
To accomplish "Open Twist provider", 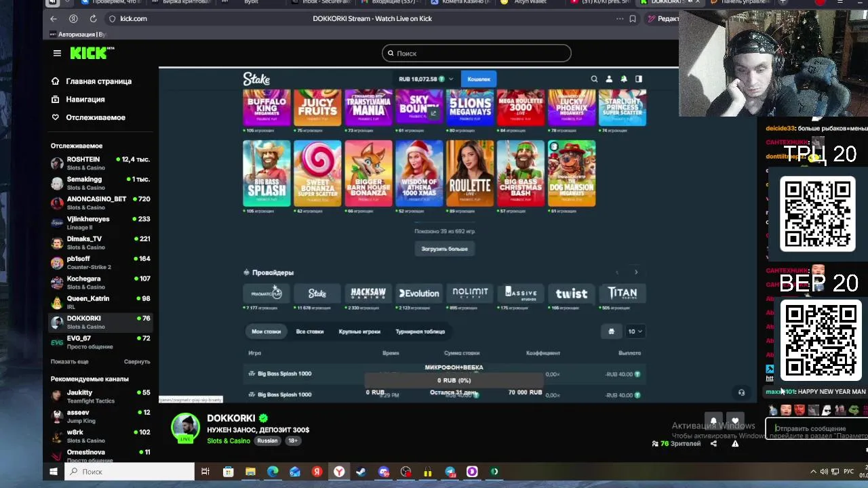I will tap(572, 293).
